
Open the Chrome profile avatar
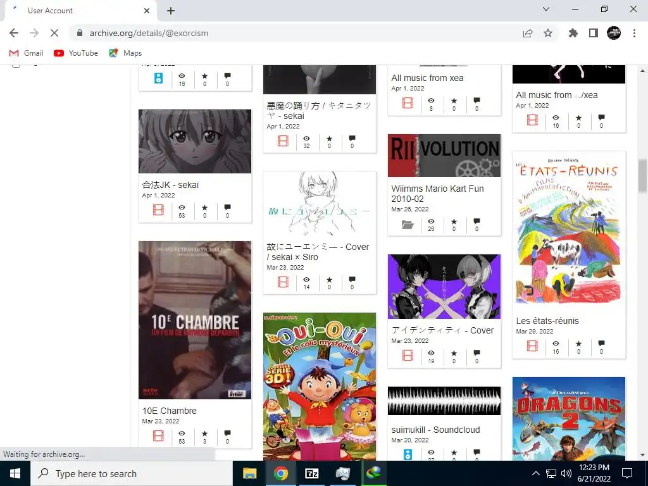(614, 33)
